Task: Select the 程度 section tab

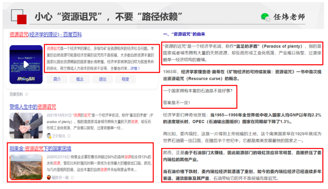Action: (125, 79)
